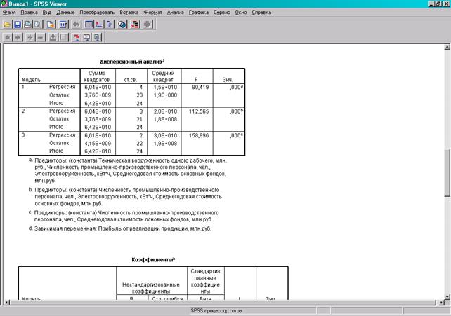
Task: Open the Сервис menu
Action: pos(222,13)
